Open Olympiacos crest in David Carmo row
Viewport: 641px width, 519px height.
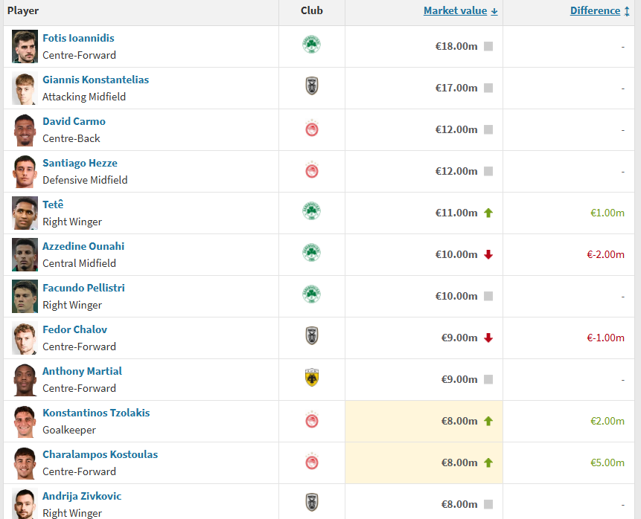coord(312,129)
